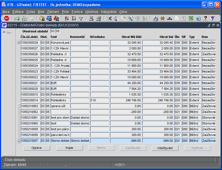
Task: Open the Dotaz menu
Action: click(x=31, y=12)
